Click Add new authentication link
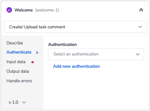 tap(76, 66)
